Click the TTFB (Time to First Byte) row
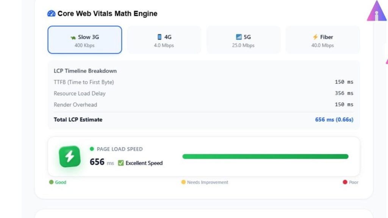Screen dimensions: 388x218 [x=203, y=82]
